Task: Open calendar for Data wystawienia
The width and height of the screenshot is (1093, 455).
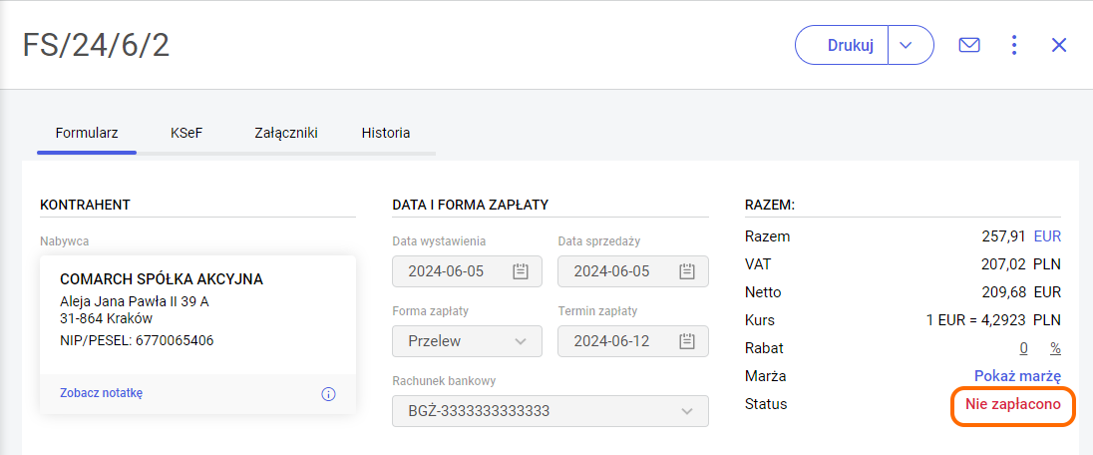Action: [520, 271]
